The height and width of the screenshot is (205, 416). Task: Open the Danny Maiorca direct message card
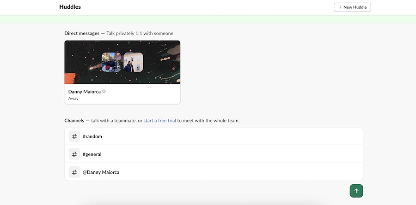(122, 72)
